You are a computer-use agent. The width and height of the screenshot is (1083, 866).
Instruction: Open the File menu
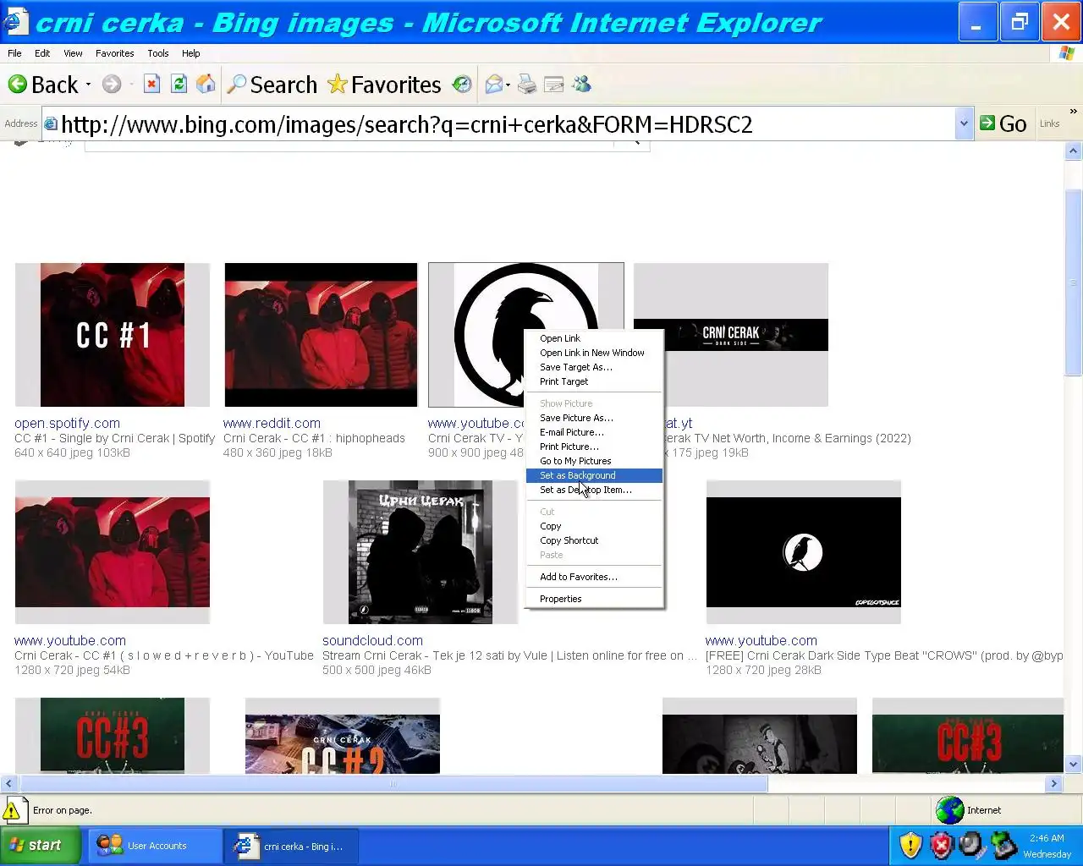point(14,53)
